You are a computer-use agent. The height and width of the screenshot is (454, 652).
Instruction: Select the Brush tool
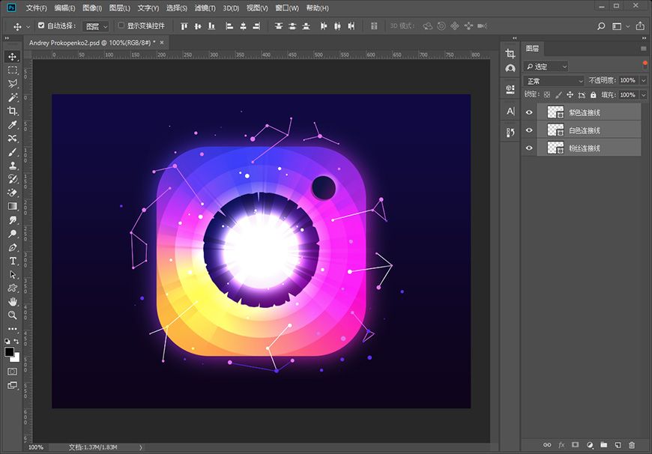(x=13, y=152)
